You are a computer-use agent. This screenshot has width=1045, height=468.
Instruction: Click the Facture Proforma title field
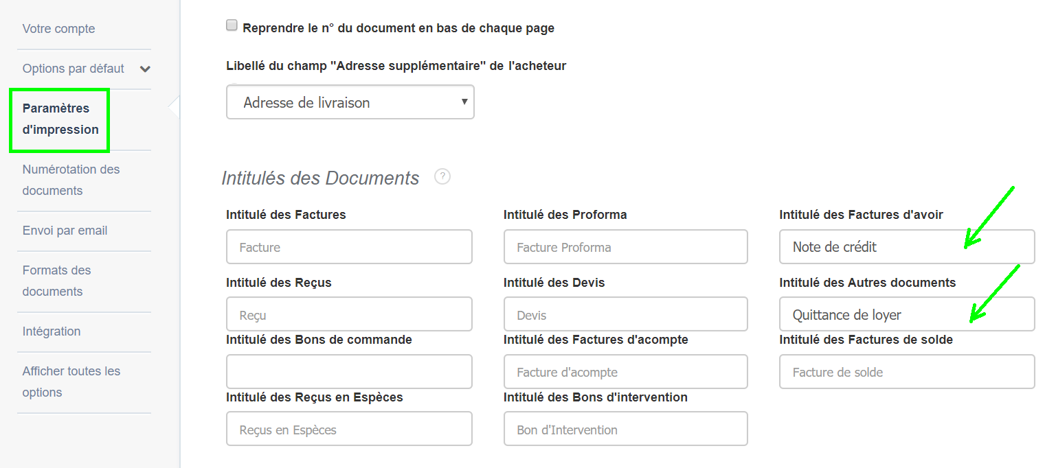tap(625, 246)
